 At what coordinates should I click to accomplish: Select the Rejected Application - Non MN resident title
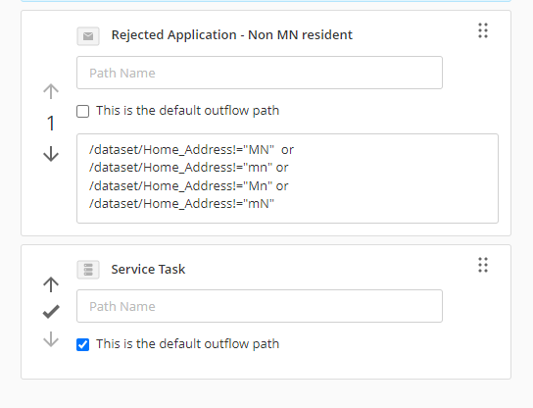232,35
